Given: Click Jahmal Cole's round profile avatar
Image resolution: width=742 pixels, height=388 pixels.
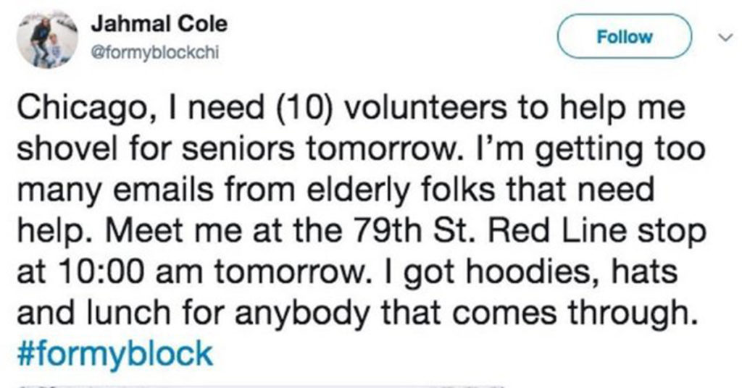Looking at the screenshot, I should 47,39.
